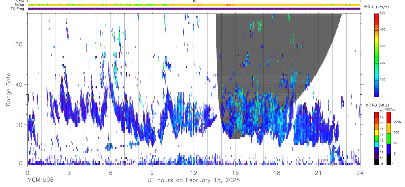Click the blue segment of the NOISE colorbar
Viewport: 405px width, 187px height.
tap(389, 149)
